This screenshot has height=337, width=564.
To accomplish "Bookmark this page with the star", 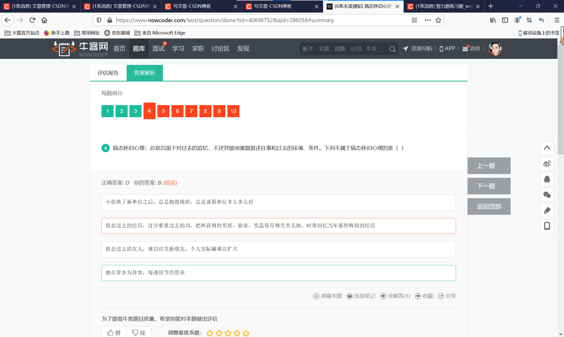I will [438, 20].
